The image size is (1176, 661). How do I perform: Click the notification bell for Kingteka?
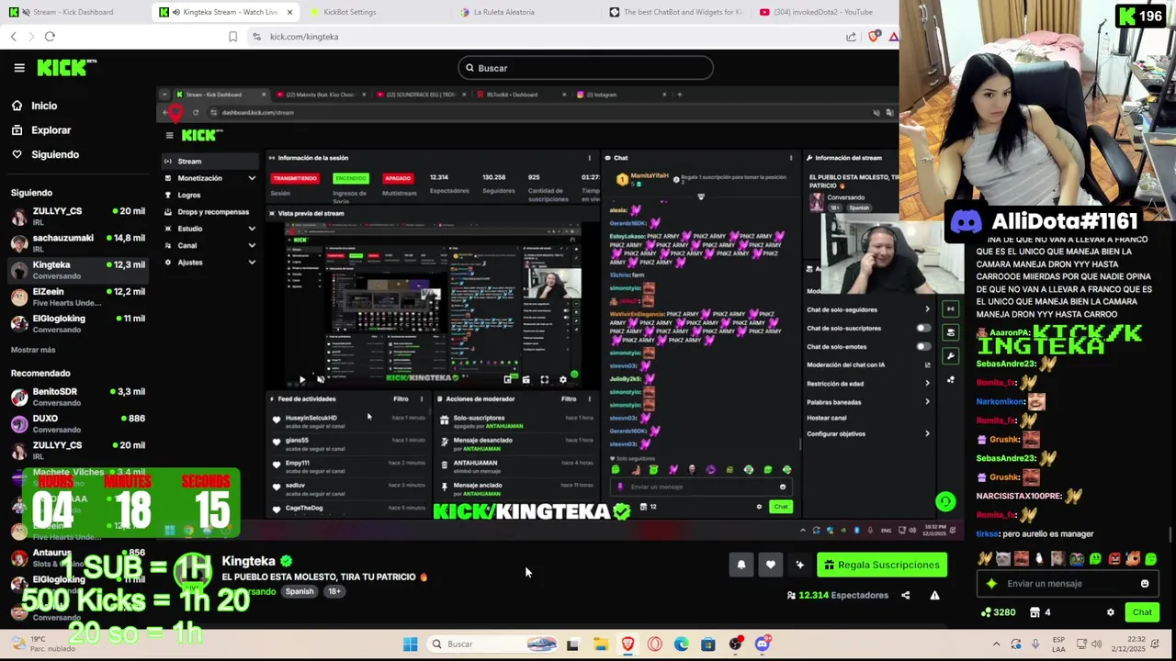741,565
